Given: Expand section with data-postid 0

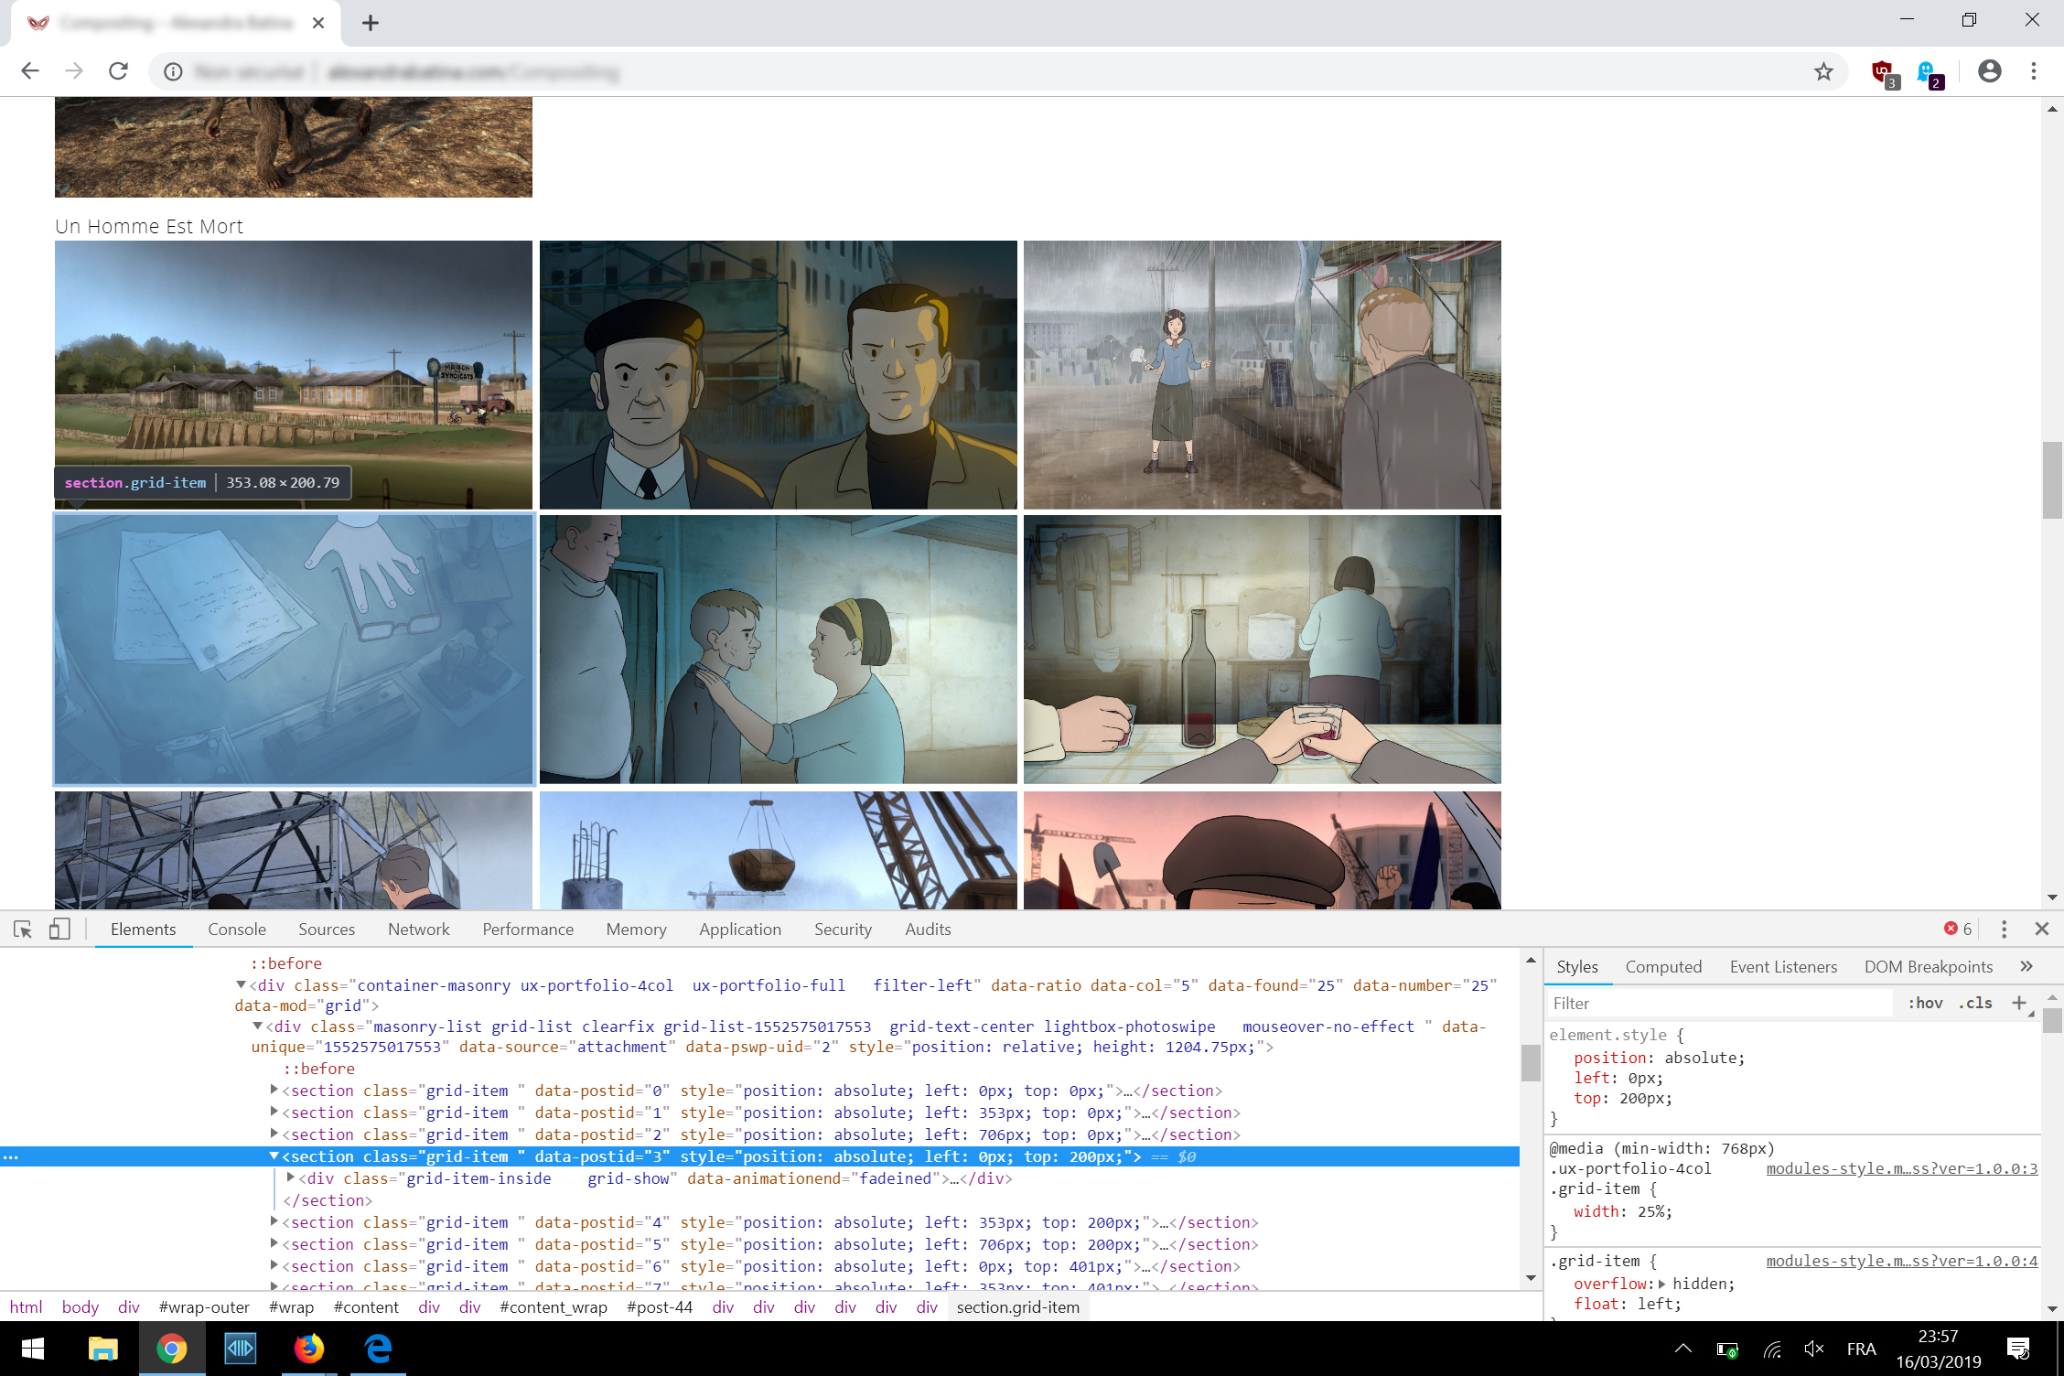Looking at the screenshot, I should [274, 1091].
